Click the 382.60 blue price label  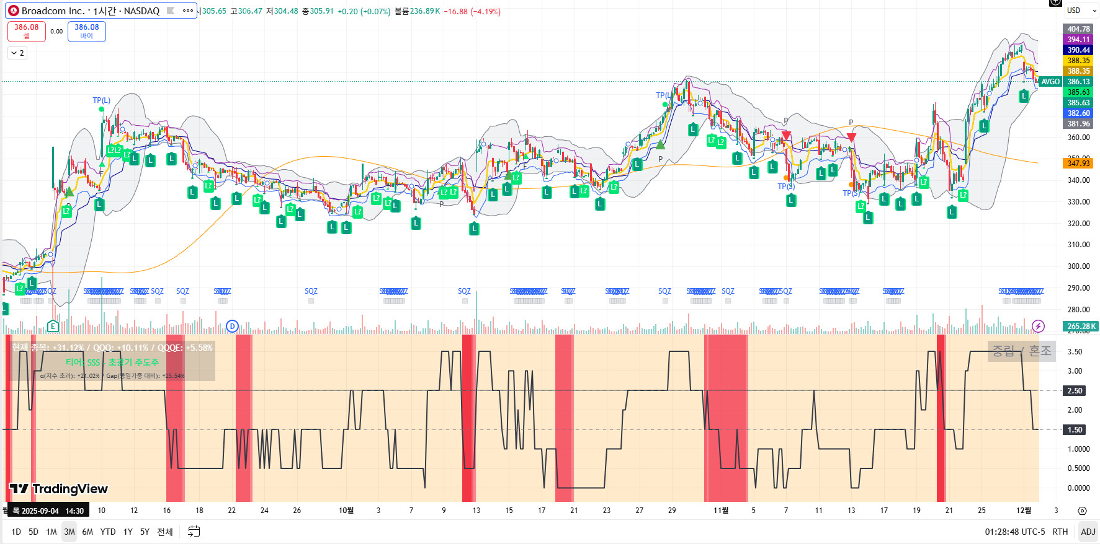click(1079, 113)
